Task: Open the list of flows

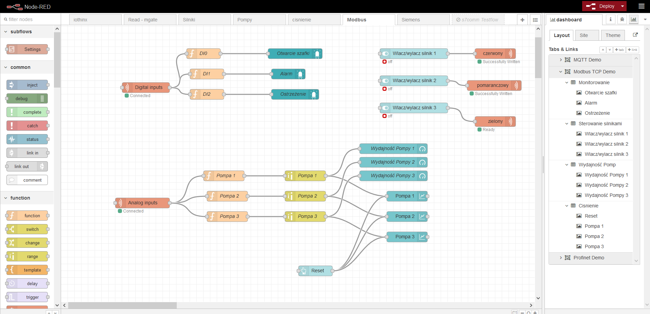Action: tap(535, 20)
